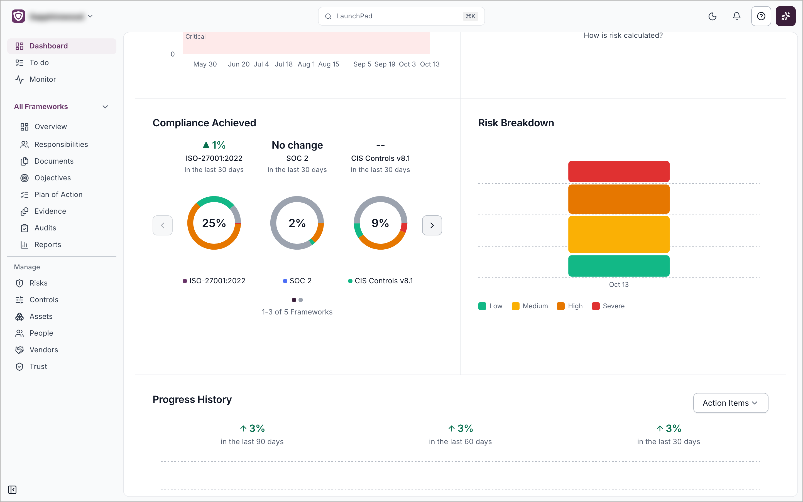
Task: Toggle the High legend item
Action: [x=570, y=306]
